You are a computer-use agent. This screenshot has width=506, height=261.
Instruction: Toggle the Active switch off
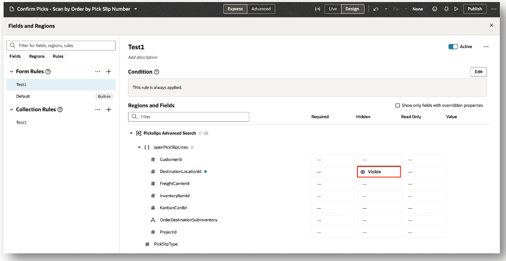coord(453,47)
